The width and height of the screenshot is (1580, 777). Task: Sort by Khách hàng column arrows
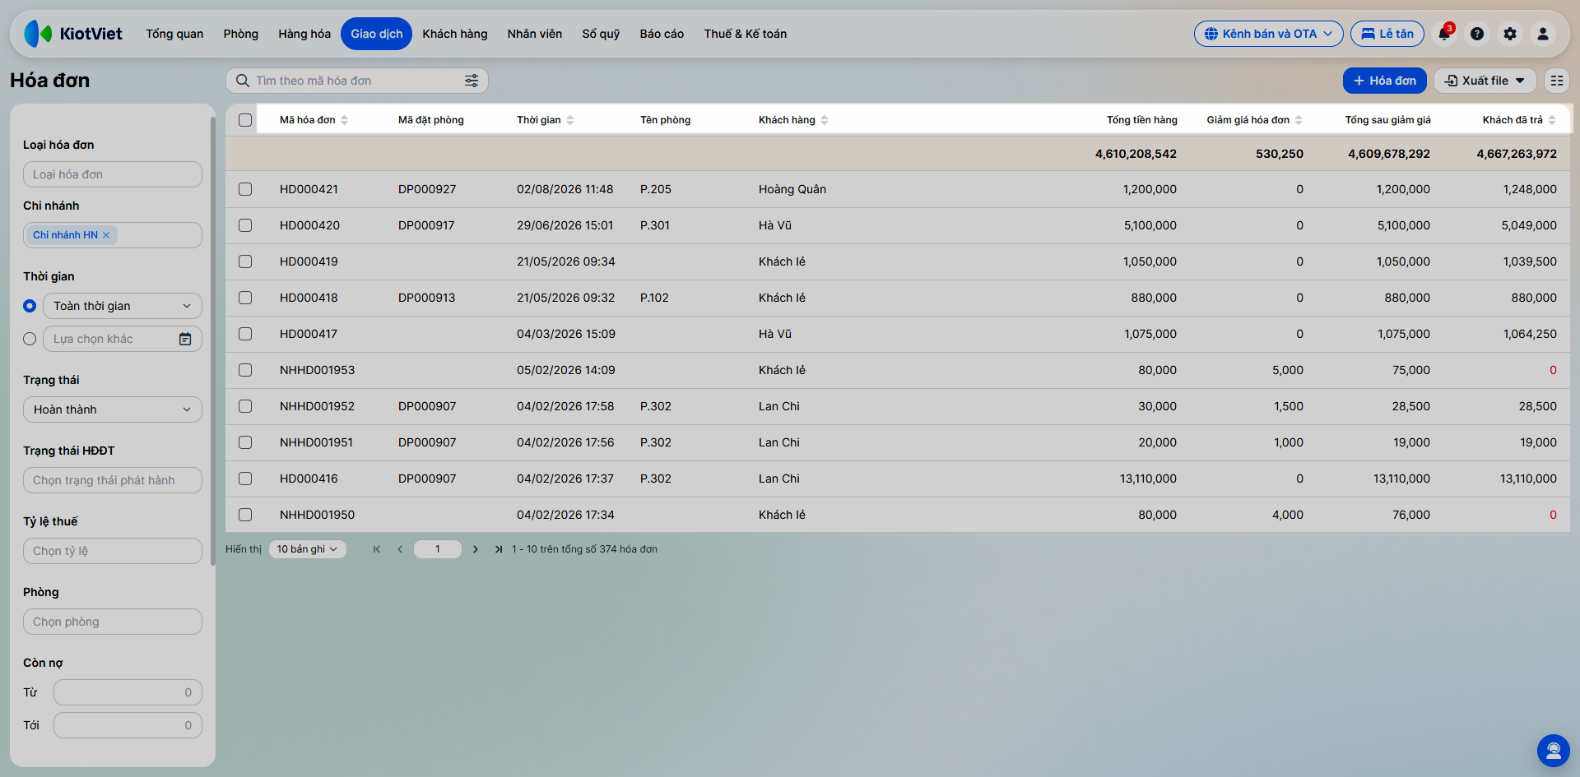825,120
